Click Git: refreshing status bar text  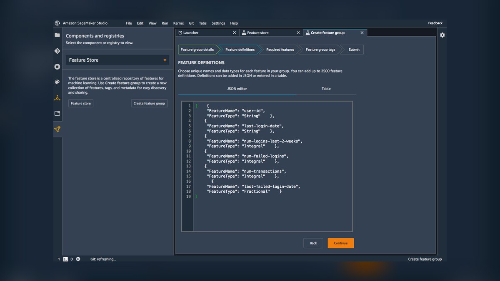[x=103, y=259]
